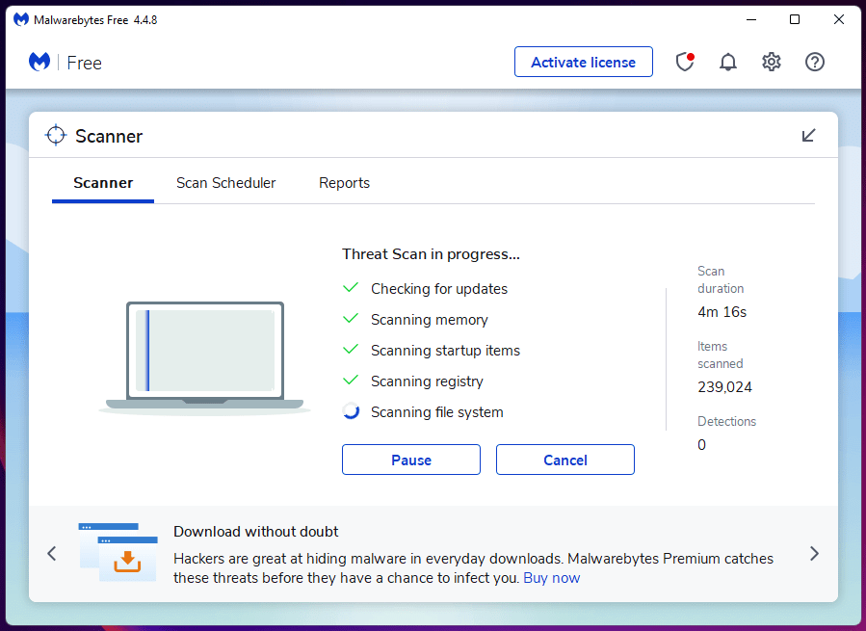Click the Detections count 0
The height and width of the screenshot is (631, 866).
point(701,445)
